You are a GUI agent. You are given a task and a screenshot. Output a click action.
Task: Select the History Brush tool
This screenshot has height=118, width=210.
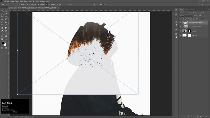(x=2, y=25)
